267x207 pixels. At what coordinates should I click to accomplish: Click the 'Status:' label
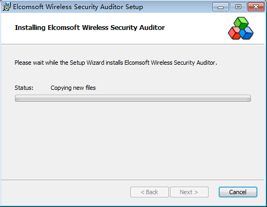click(24, 88)
